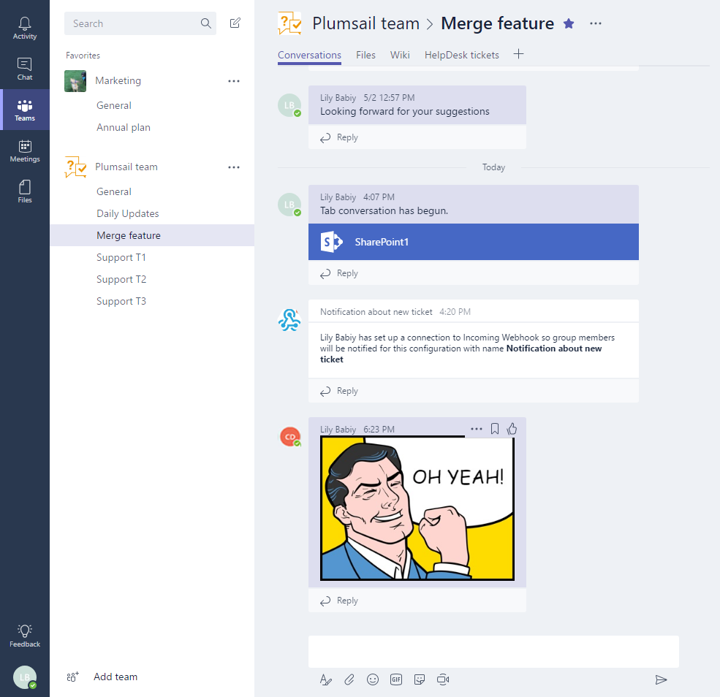The image size is (720, 697).
Task: Switch to the Conversations tab
Action: 309,55
